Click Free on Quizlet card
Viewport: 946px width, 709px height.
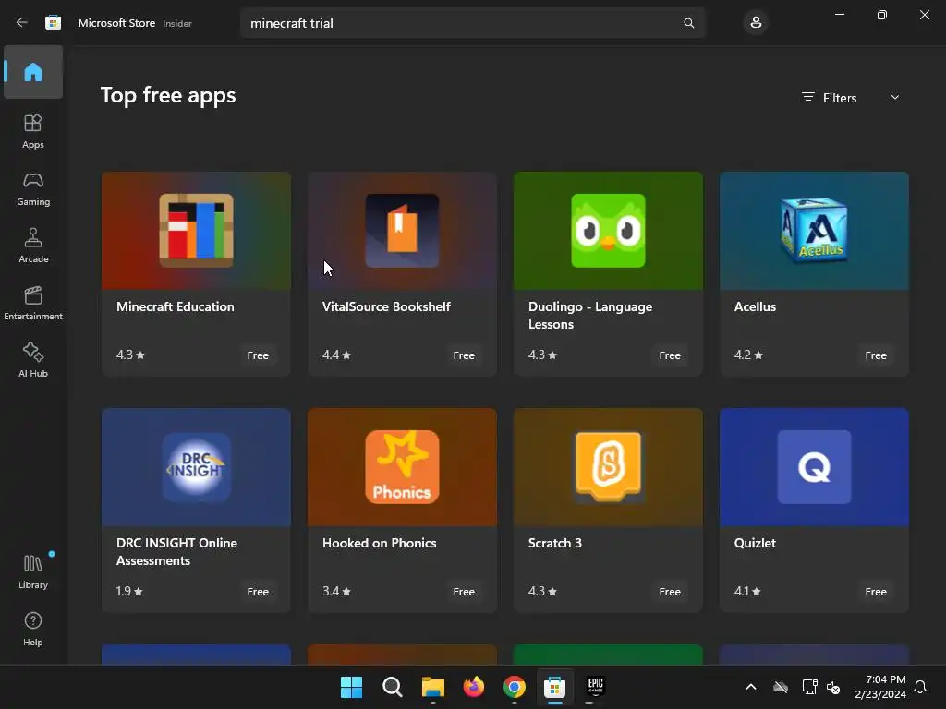pyautogui.click(x=876, y=592)
